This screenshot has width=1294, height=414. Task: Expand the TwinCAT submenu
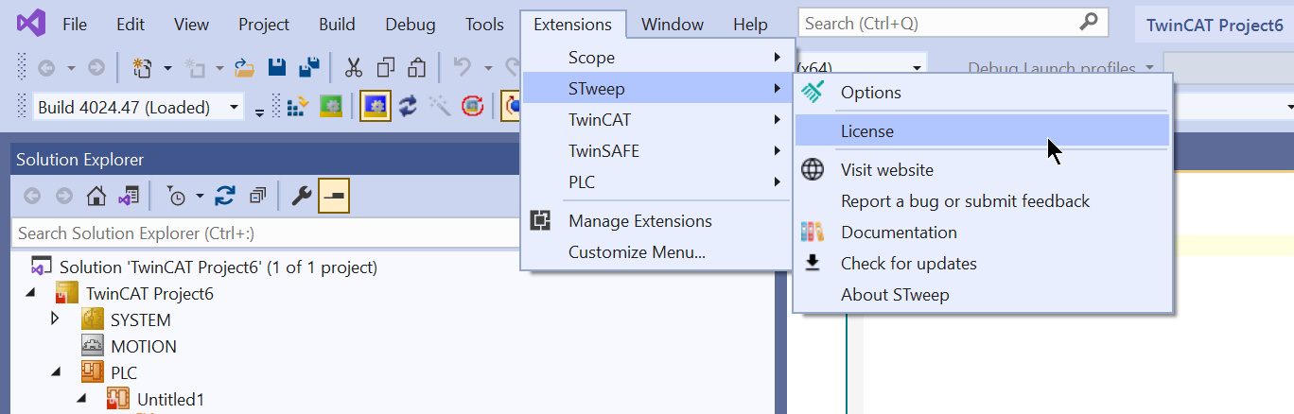pos(656,120)
